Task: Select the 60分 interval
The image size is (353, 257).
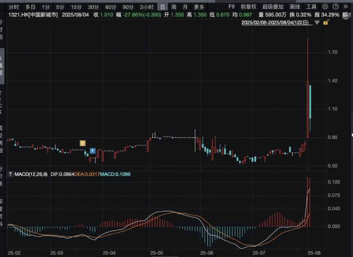Action: pyautogui.click(x=111, y=7)
